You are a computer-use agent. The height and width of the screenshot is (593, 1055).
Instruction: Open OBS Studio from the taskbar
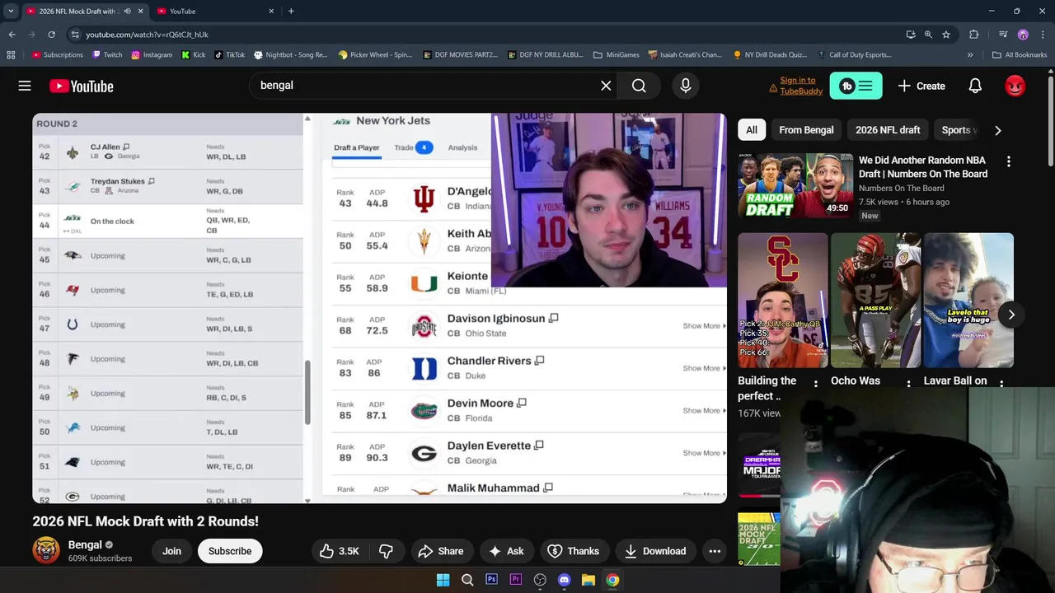(x=540, y=580)
